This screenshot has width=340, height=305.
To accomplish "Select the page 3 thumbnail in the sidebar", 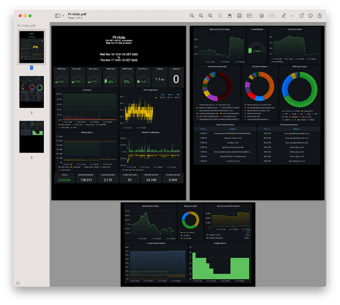I will coord(32,137).
